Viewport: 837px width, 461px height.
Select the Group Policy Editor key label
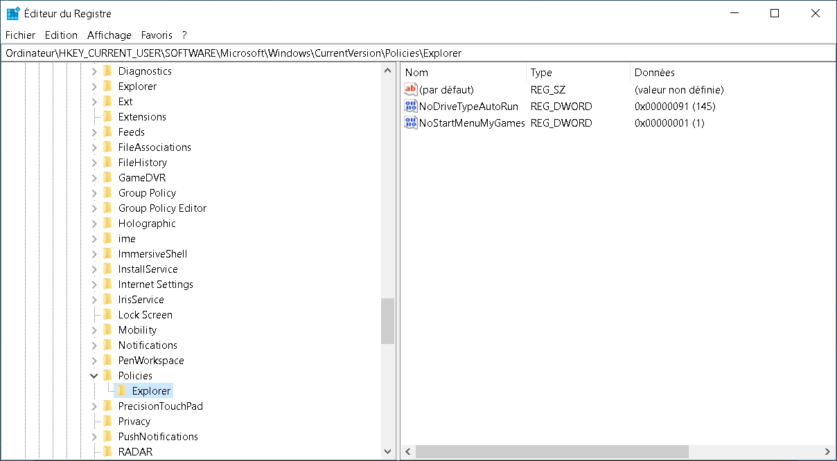coord(162,208)
